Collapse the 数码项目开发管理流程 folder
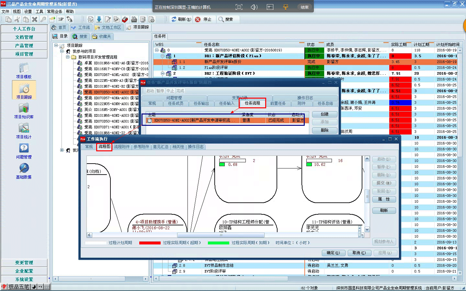 pyautogui.click(x=68, y=57)
